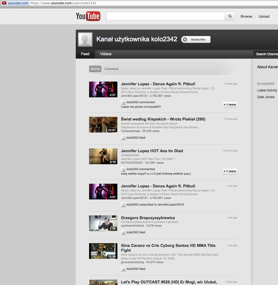Screen dimensions: 278x285
Task: Open JenniferLopezVEVO uploader link in first entry
Action: click(134, 96)
